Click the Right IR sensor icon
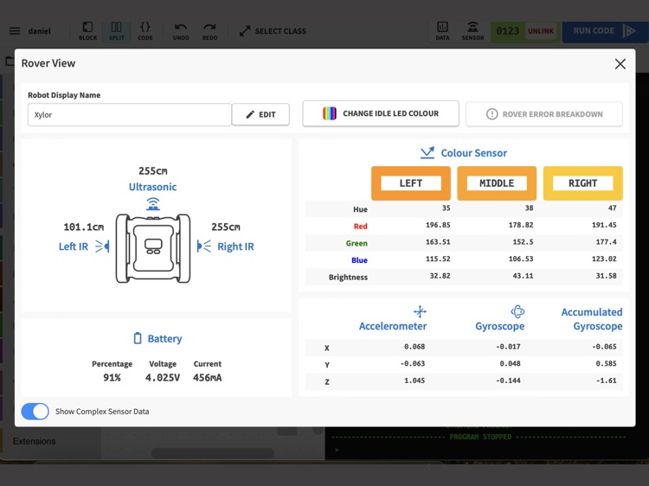Screen dimensions: 649x486 tap(204, 246)
